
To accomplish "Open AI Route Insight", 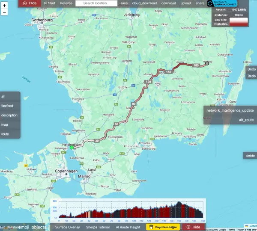I will pyautogui.click(x=128, y=227).
